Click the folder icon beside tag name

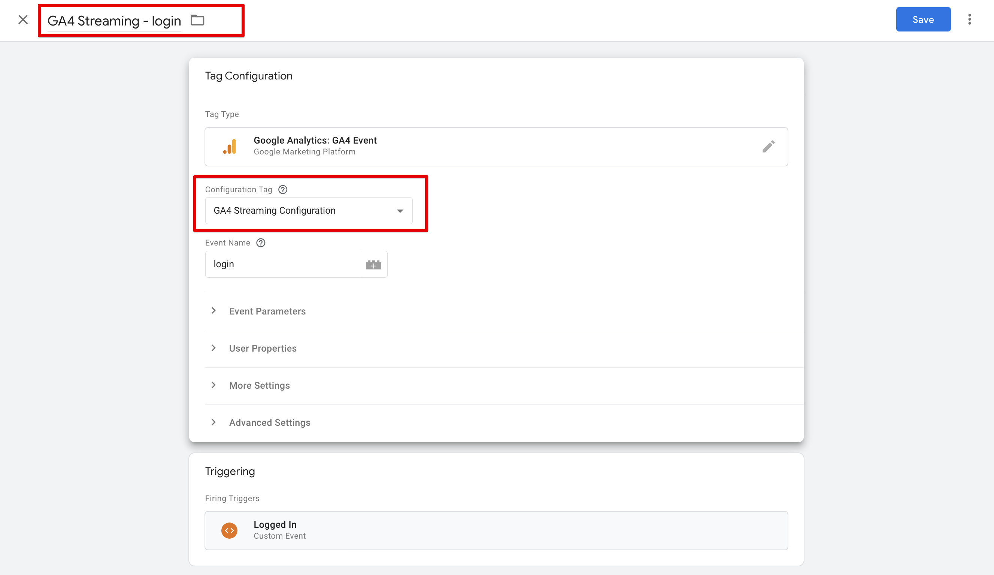(x=197, y=20)
